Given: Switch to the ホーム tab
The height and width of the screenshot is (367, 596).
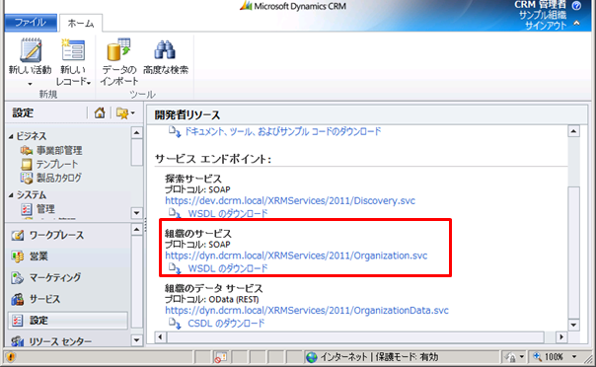Looking at the screenshot, I should [x=81, y=23].
